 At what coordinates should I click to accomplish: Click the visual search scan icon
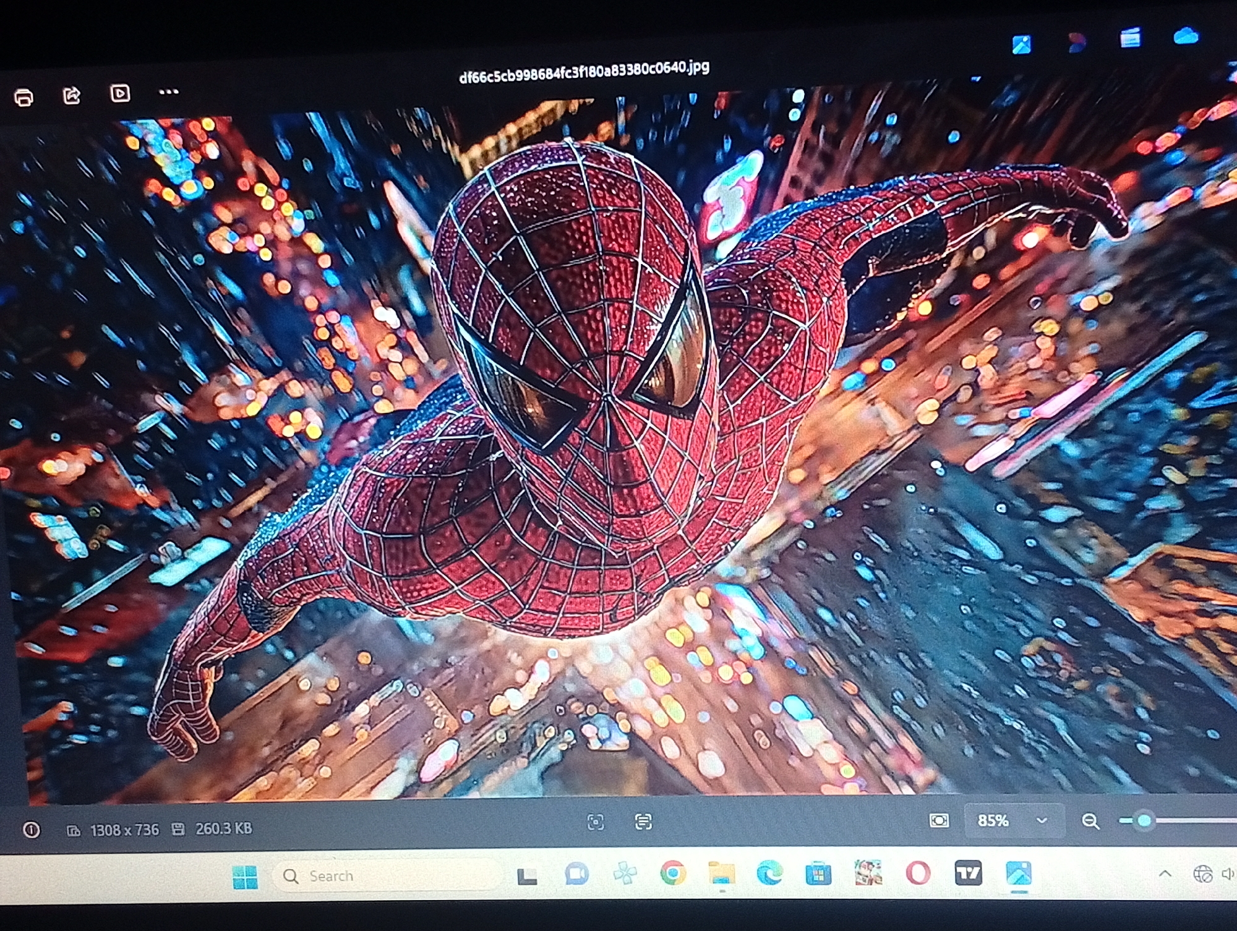[596, 822]
